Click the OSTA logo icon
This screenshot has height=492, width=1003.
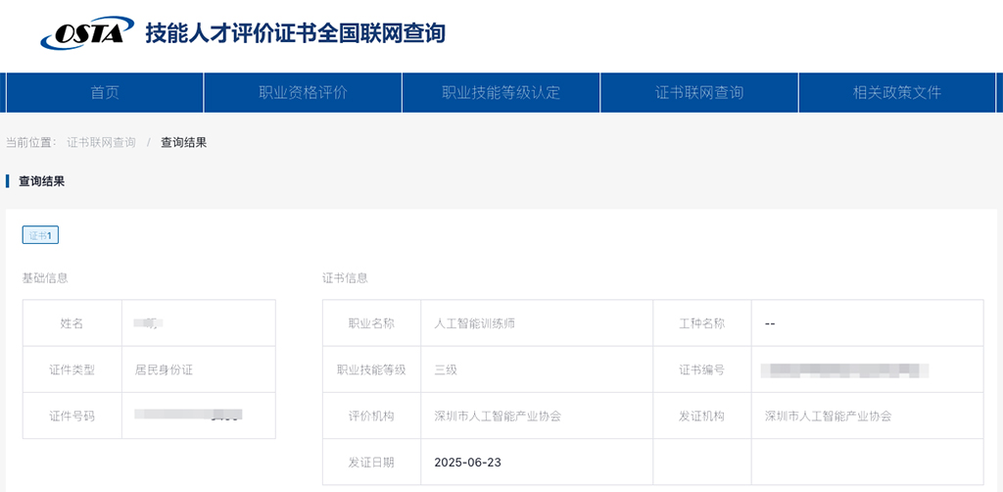[86, 34]
